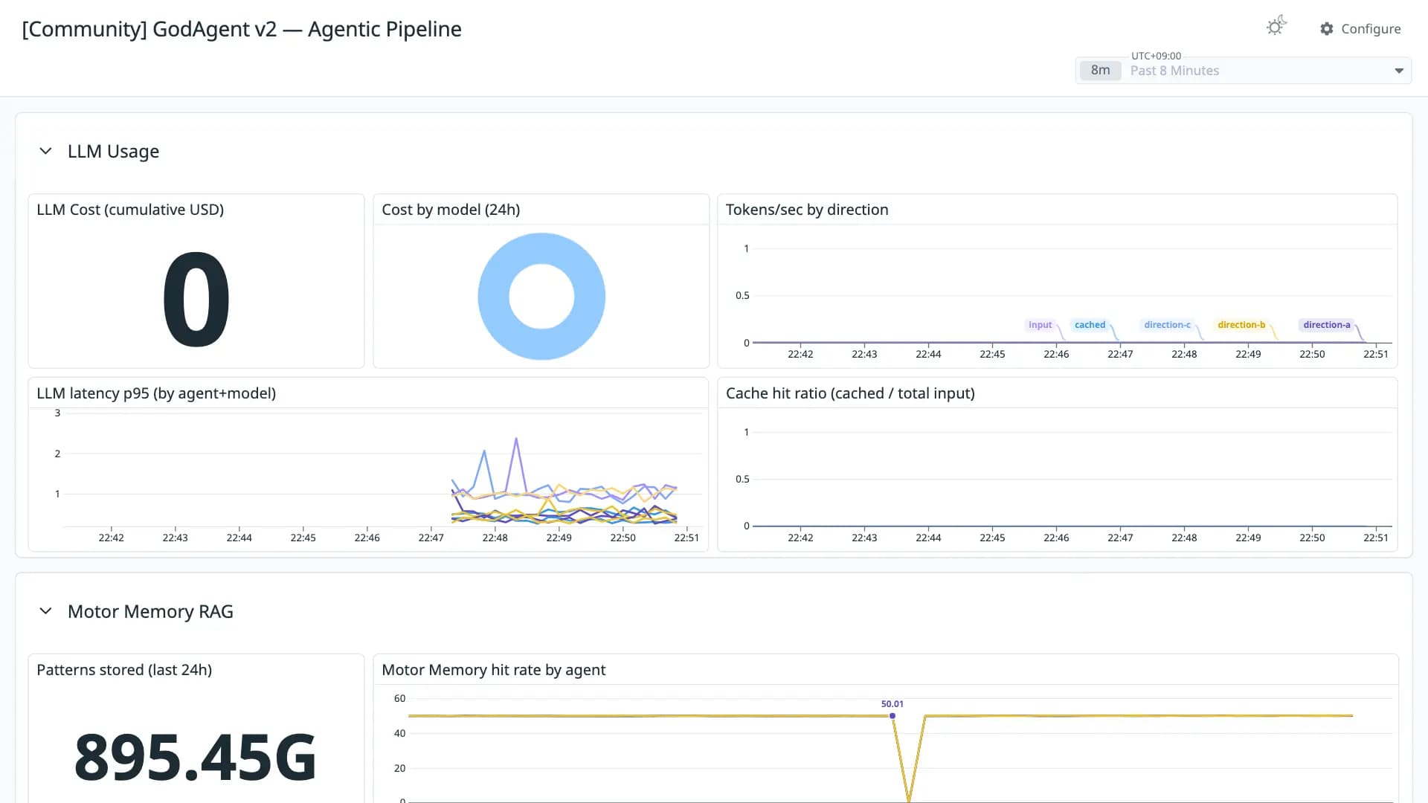Image resolution: width=1428 pixels, height=803 pixels.
Task: Toggle the light/dark theme icon
Action: pos(1276,27)
